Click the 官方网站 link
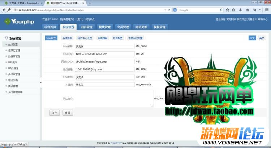 (231, 19)
